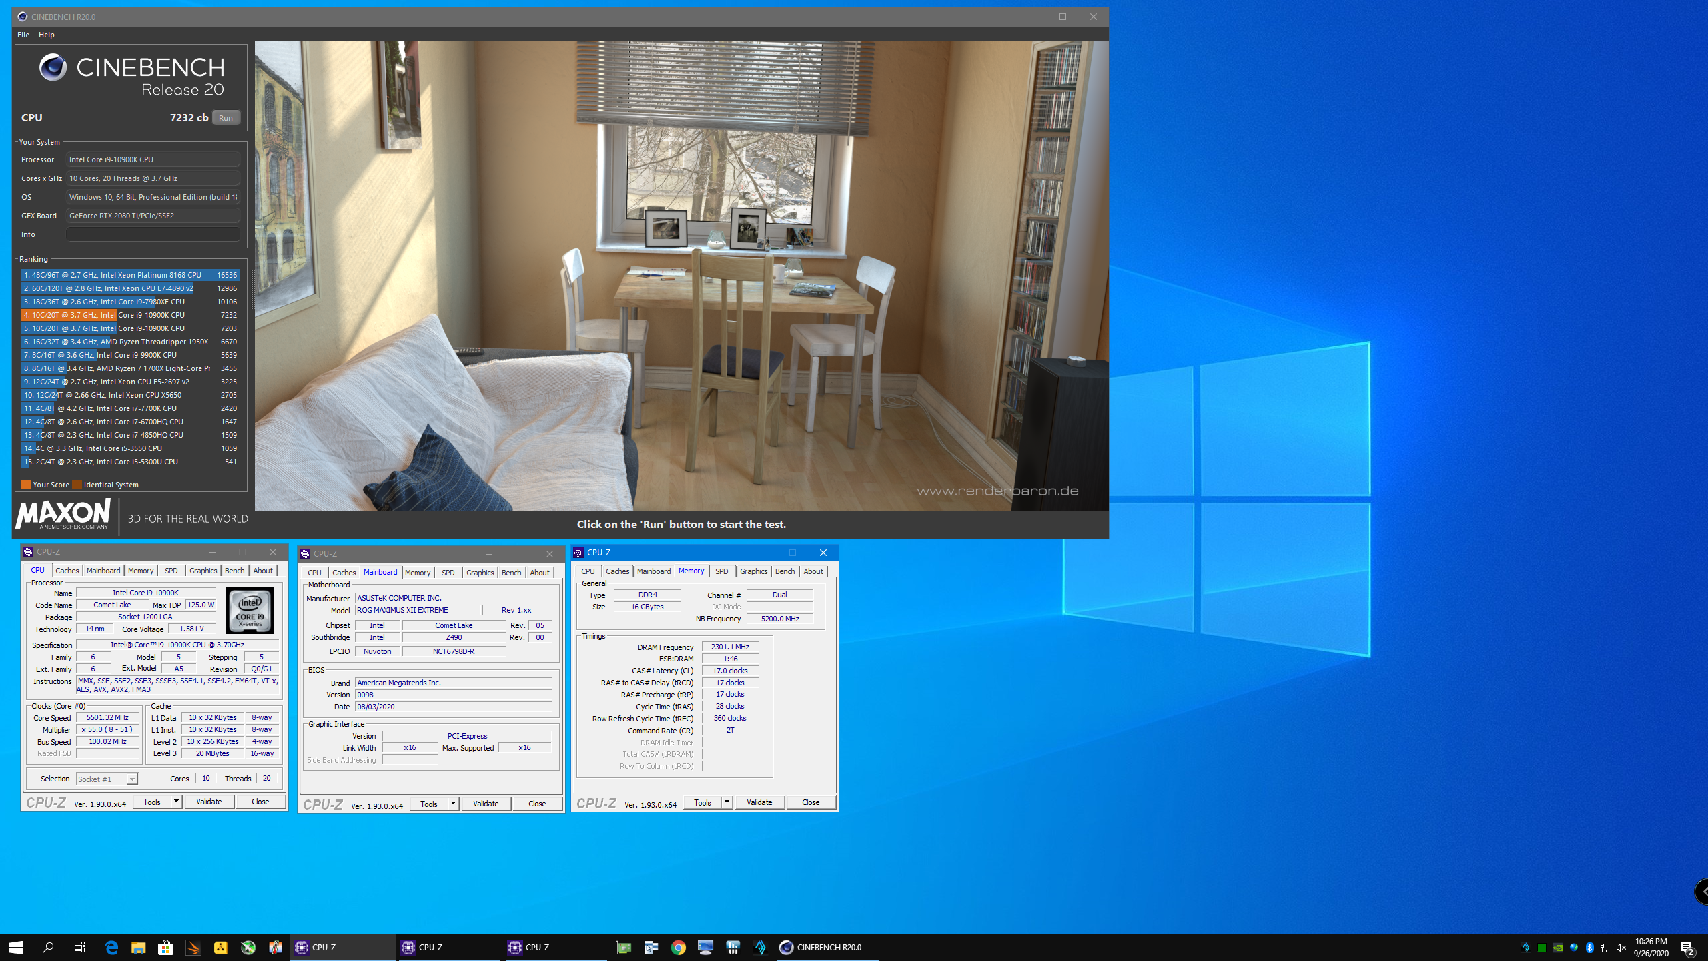Expand Tools arrow in Mainboard CPU-Z window
Image resolution: width=1708 pixels, height=961 pixels.
click(x=453, y=804)
